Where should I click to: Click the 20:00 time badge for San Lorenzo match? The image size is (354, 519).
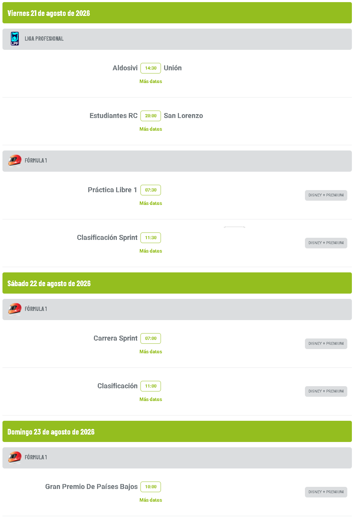pyautogui.click(x=151, y=116)
